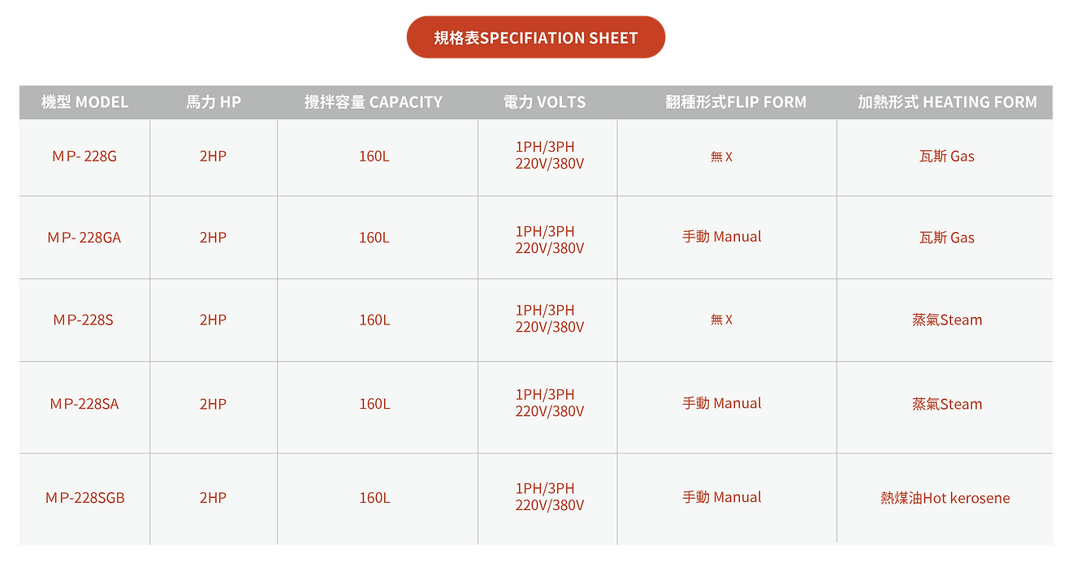Click the FLIP FORM column header

(x=735, y=102)
